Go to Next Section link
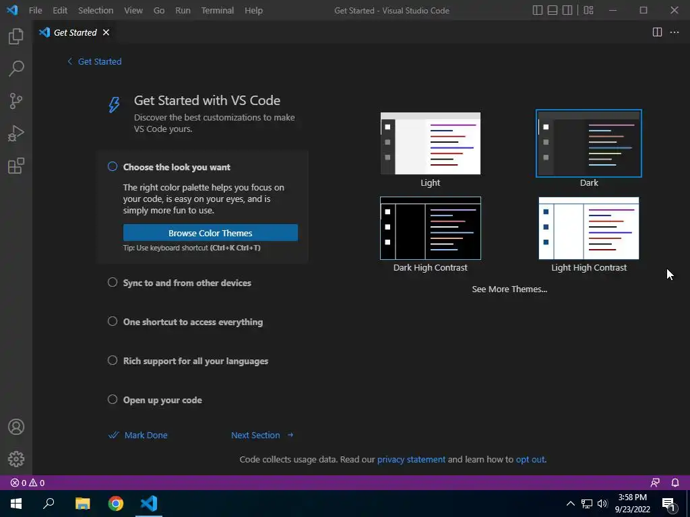The width and height of the screenshot is (690, 517). coord(262,436)
